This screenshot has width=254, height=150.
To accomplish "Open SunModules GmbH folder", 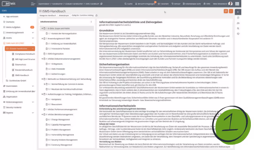I will click(x=17, y=81).
